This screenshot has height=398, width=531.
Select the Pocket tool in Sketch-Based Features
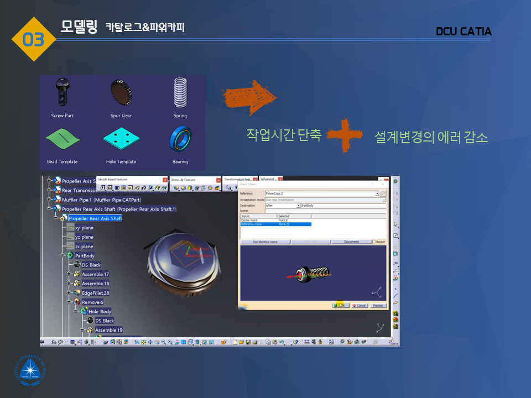point(110,187)
